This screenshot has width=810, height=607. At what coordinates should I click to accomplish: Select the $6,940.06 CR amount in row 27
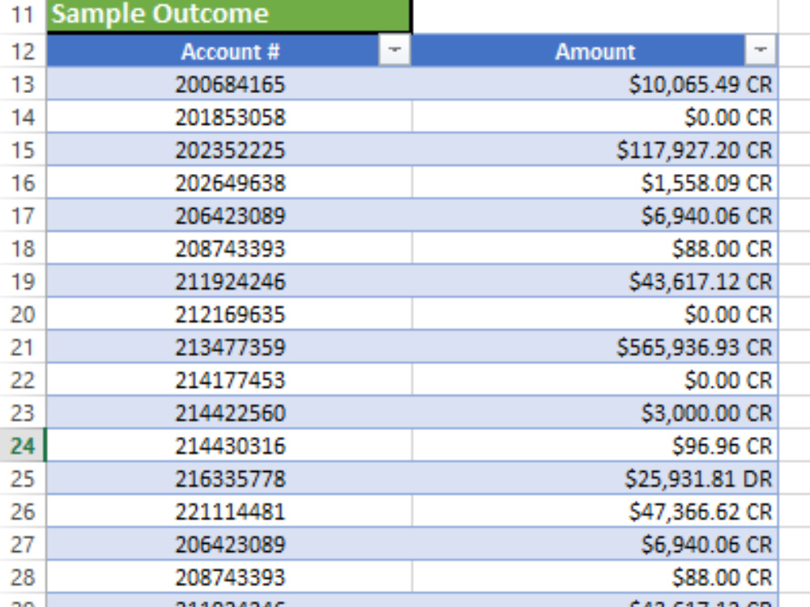595,545
